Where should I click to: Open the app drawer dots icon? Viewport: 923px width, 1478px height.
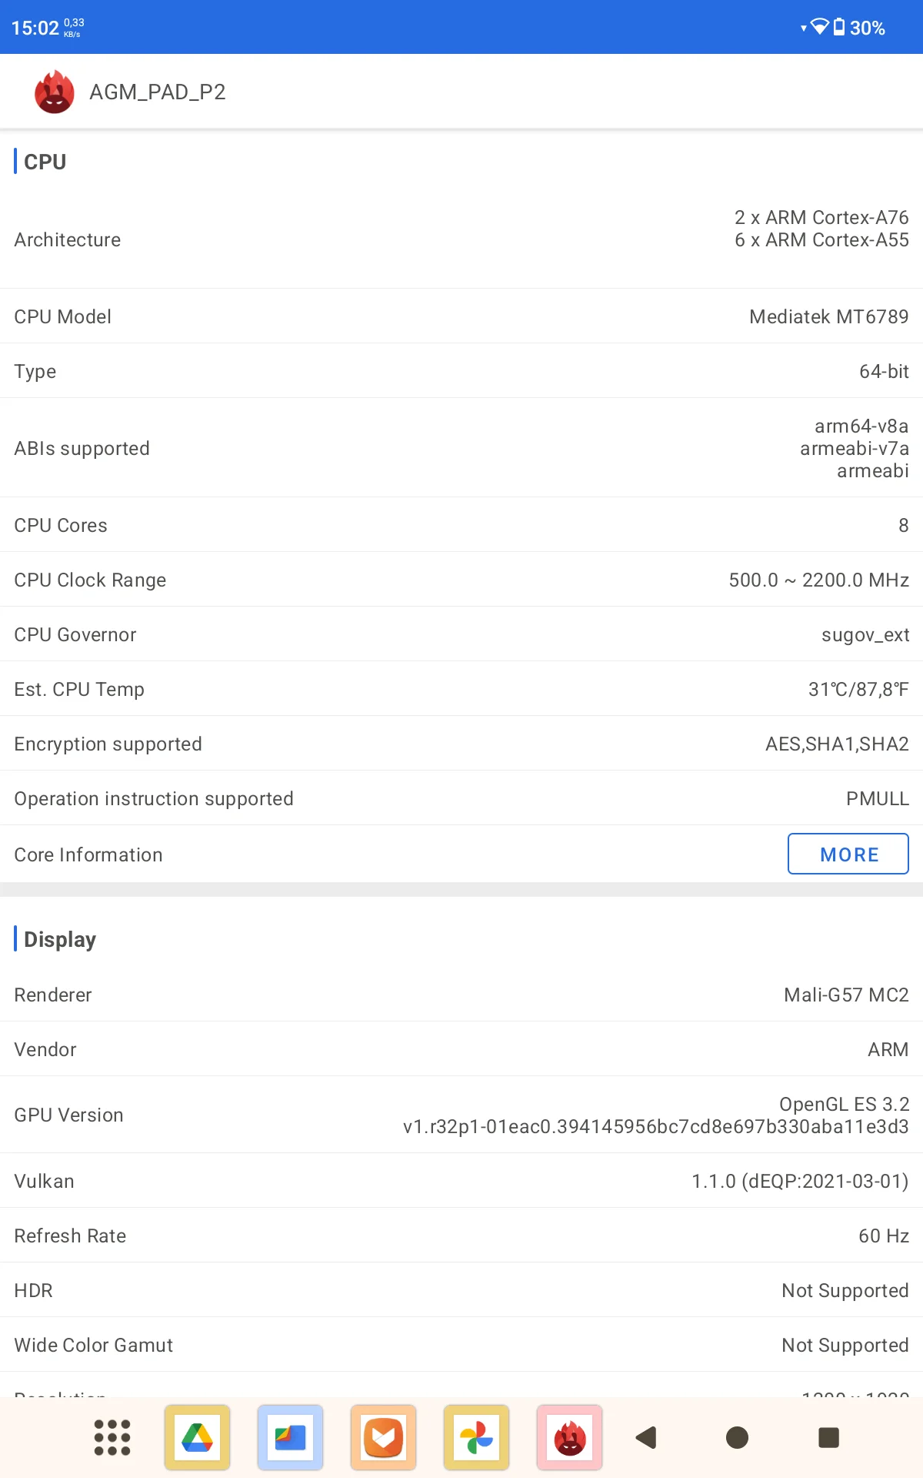112,1437
